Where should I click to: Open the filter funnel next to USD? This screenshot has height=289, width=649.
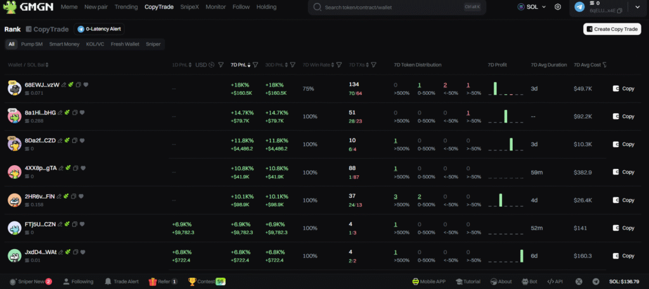click(x=221, y=65)
